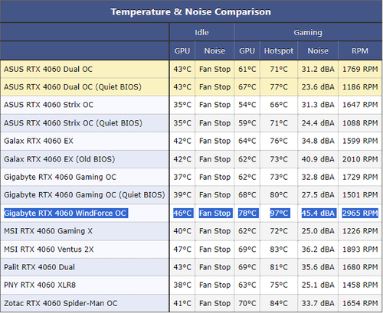Viewport: 383px width, 313px height.
Task: Select the 78°C gaming GPU value
Action: tap(247, 213)
